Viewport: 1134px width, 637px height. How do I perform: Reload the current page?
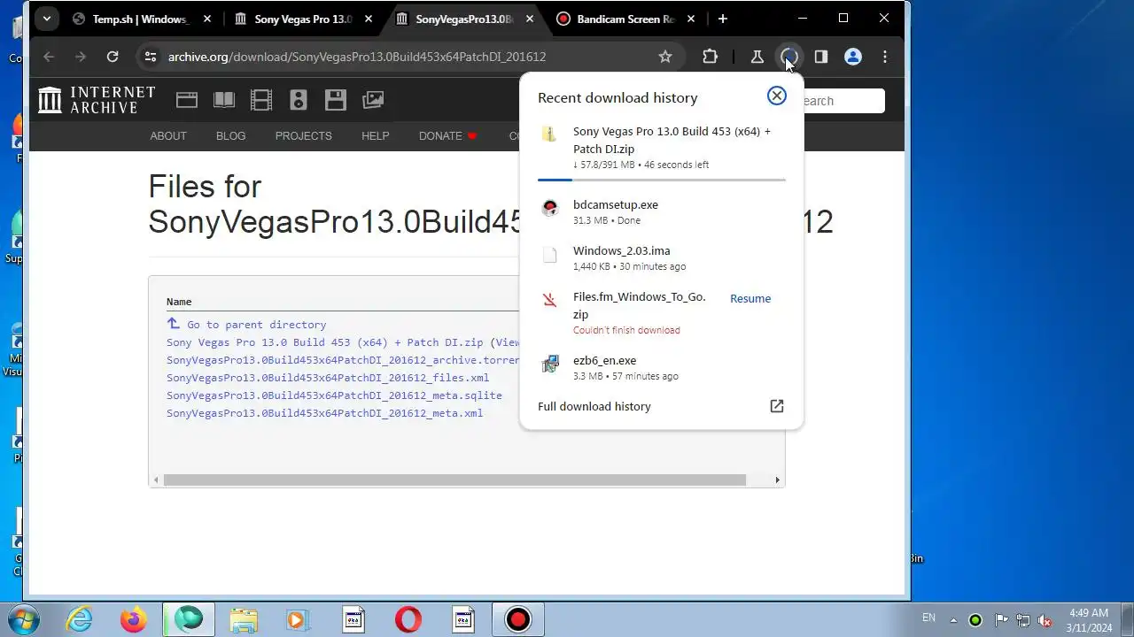tap(113, 57)
